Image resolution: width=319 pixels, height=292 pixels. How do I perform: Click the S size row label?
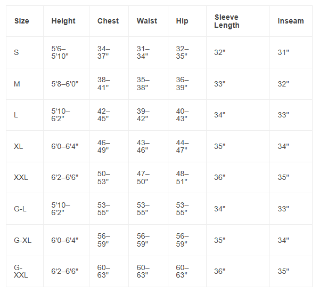[x=17, y=52]
